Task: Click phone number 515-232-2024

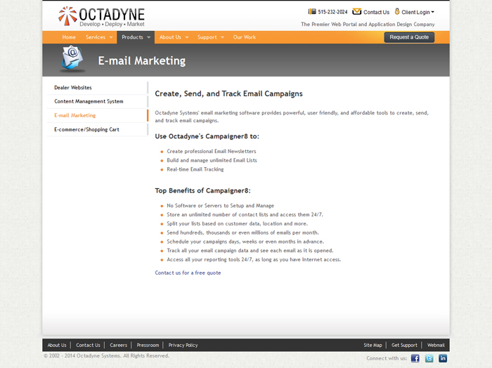Action: click(x=332, y=12)
